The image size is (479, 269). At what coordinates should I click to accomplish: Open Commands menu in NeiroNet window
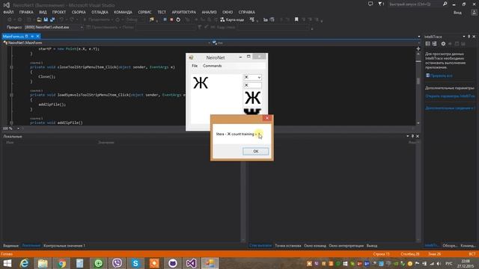(213, 66)
